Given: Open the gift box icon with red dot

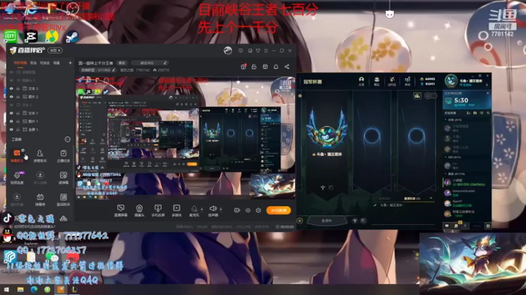Looking at the screenshot, I should [x=243, y=67].
